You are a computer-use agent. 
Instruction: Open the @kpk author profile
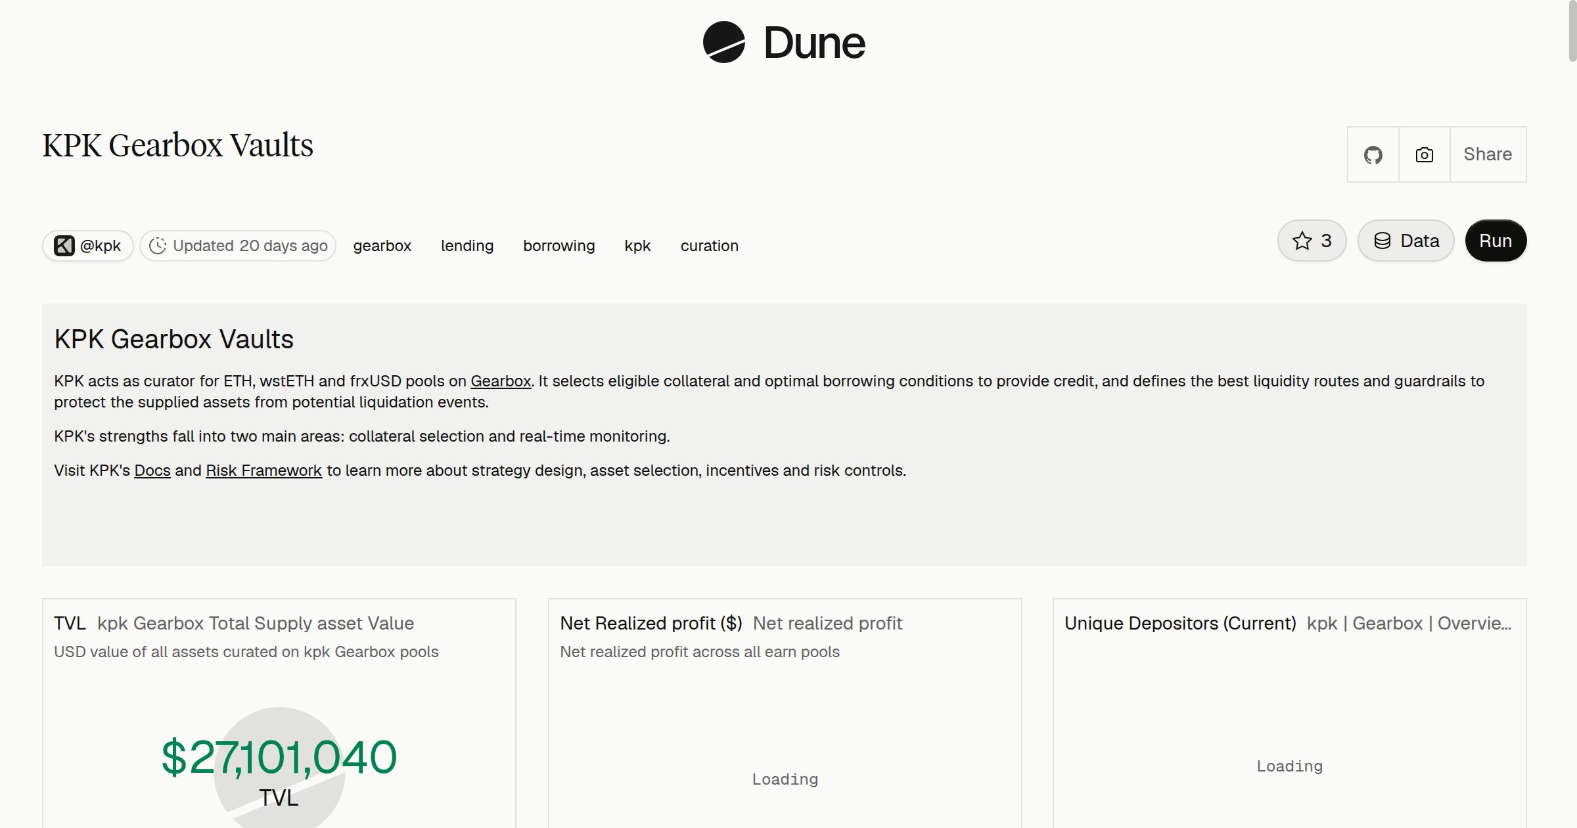(x=88, y=246)
